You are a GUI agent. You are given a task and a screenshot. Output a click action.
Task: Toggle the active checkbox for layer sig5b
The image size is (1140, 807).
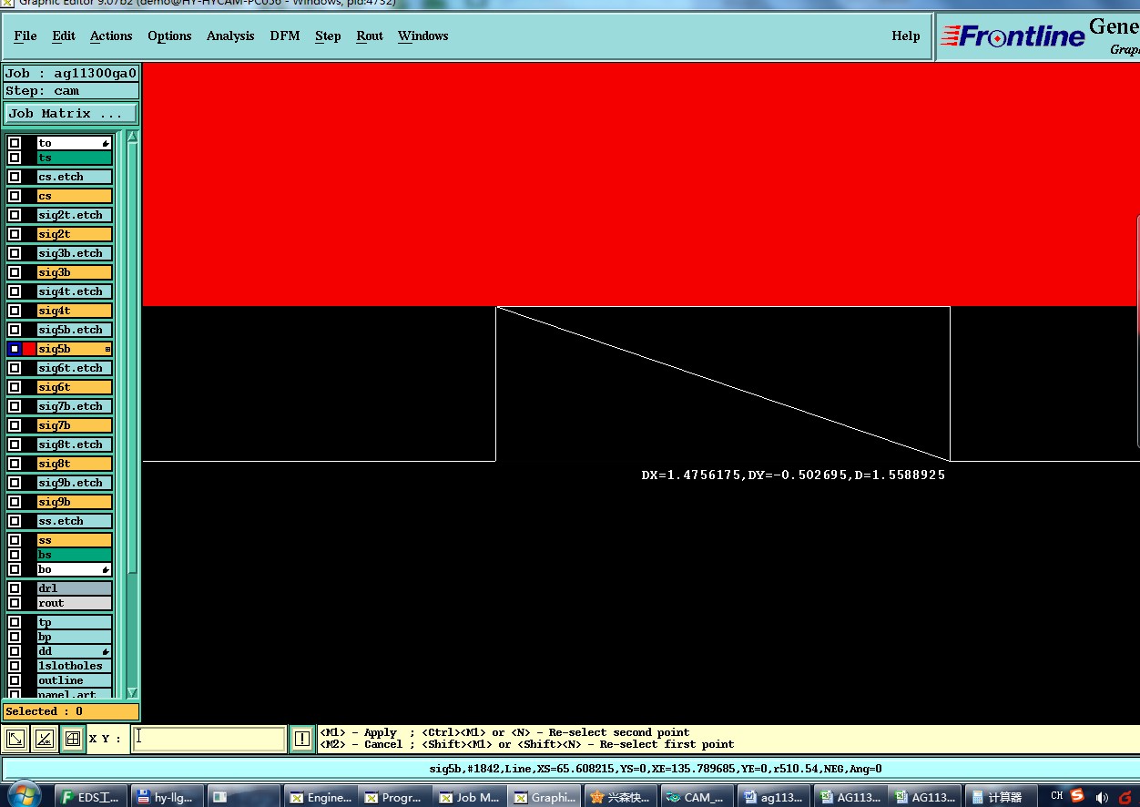click(x=15, y=349)
